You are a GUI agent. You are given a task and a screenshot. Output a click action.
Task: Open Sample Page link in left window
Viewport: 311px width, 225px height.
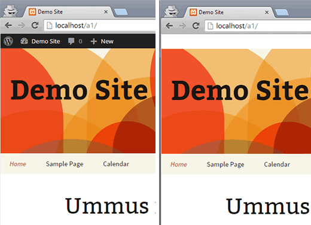pos(65,164)
